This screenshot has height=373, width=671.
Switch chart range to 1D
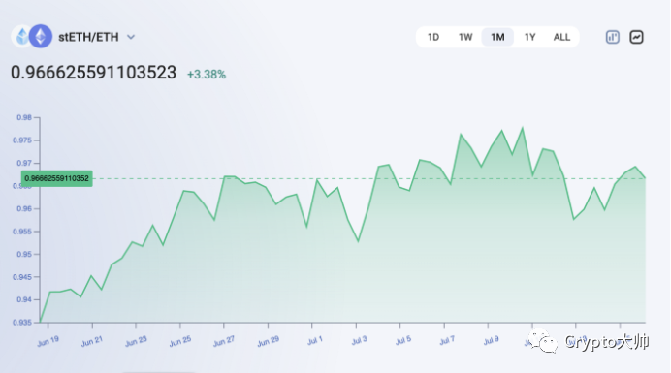[433, 37]
